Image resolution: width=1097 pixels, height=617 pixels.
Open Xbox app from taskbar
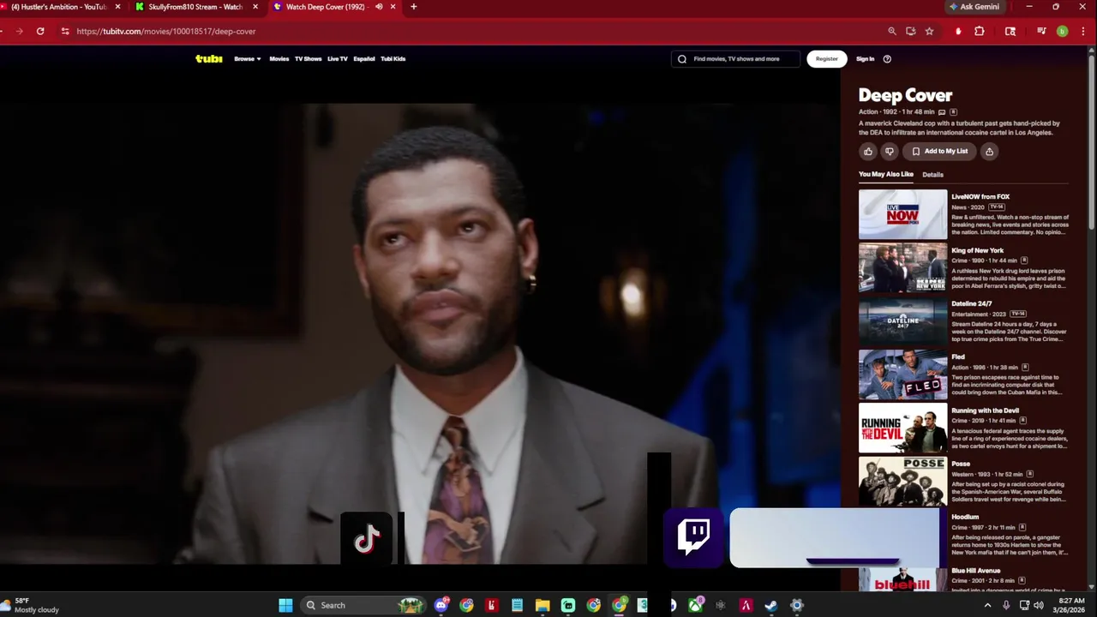tap(695, 605)
